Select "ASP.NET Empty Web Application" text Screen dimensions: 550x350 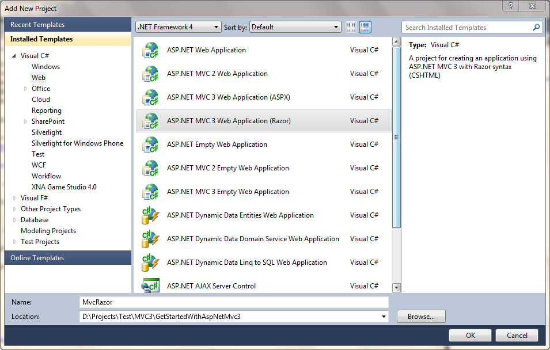click(217, 144)
